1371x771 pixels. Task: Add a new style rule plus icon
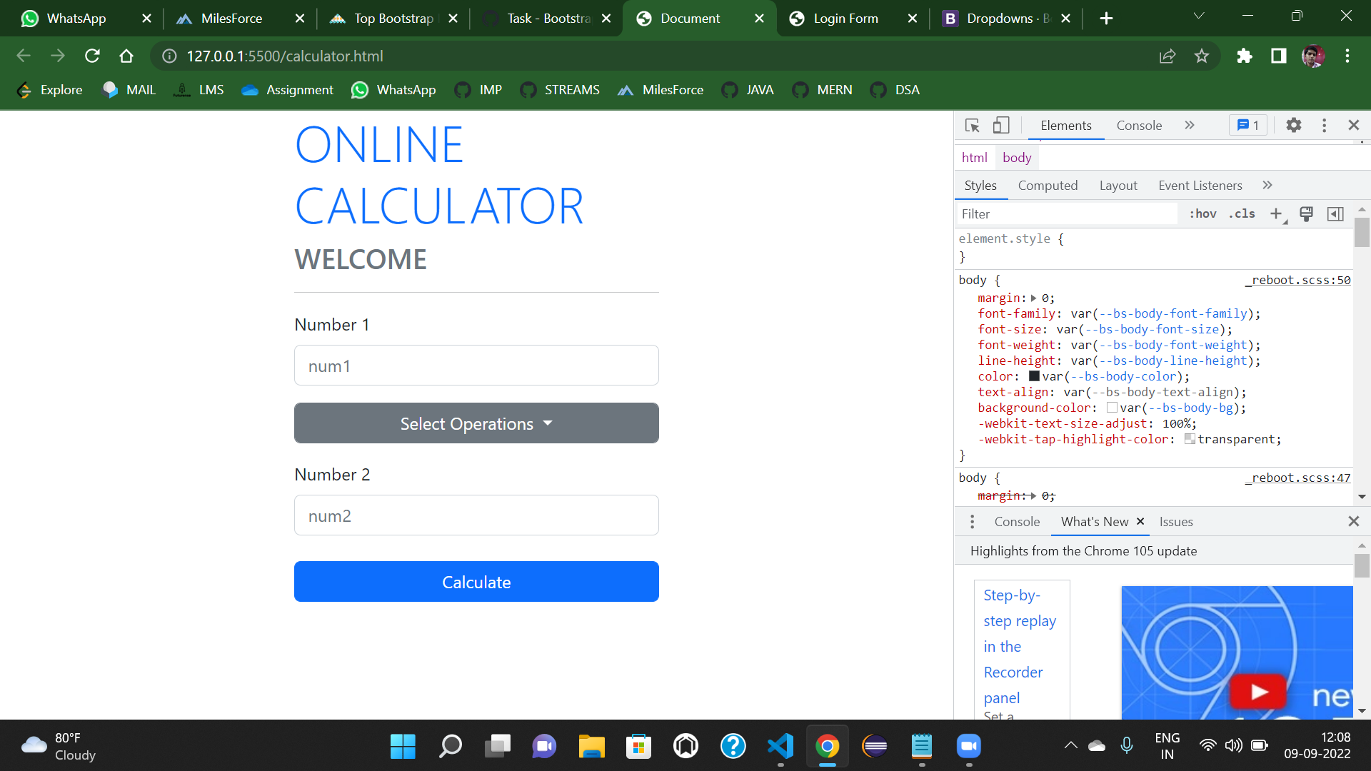click(1277, 213)
